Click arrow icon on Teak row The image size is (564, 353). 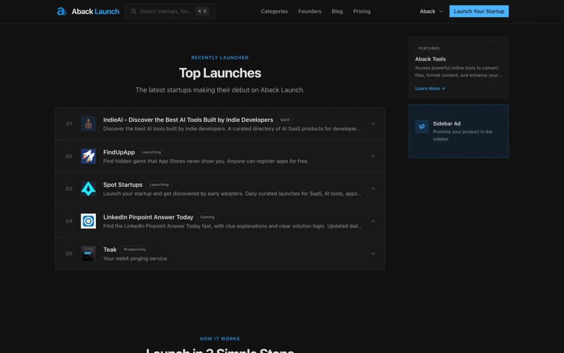pos(373,253)
